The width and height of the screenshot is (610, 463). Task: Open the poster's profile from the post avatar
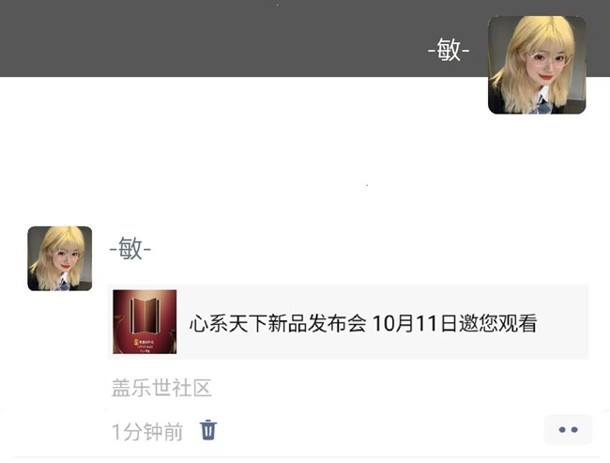click(60, 258)
